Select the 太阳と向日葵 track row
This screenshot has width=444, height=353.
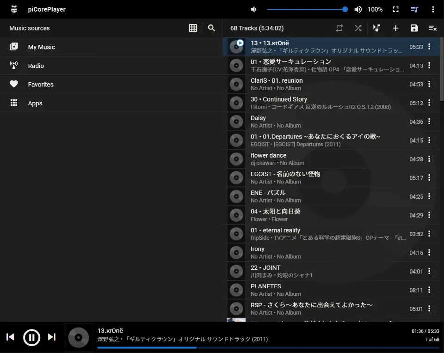[x=331, y=215]
